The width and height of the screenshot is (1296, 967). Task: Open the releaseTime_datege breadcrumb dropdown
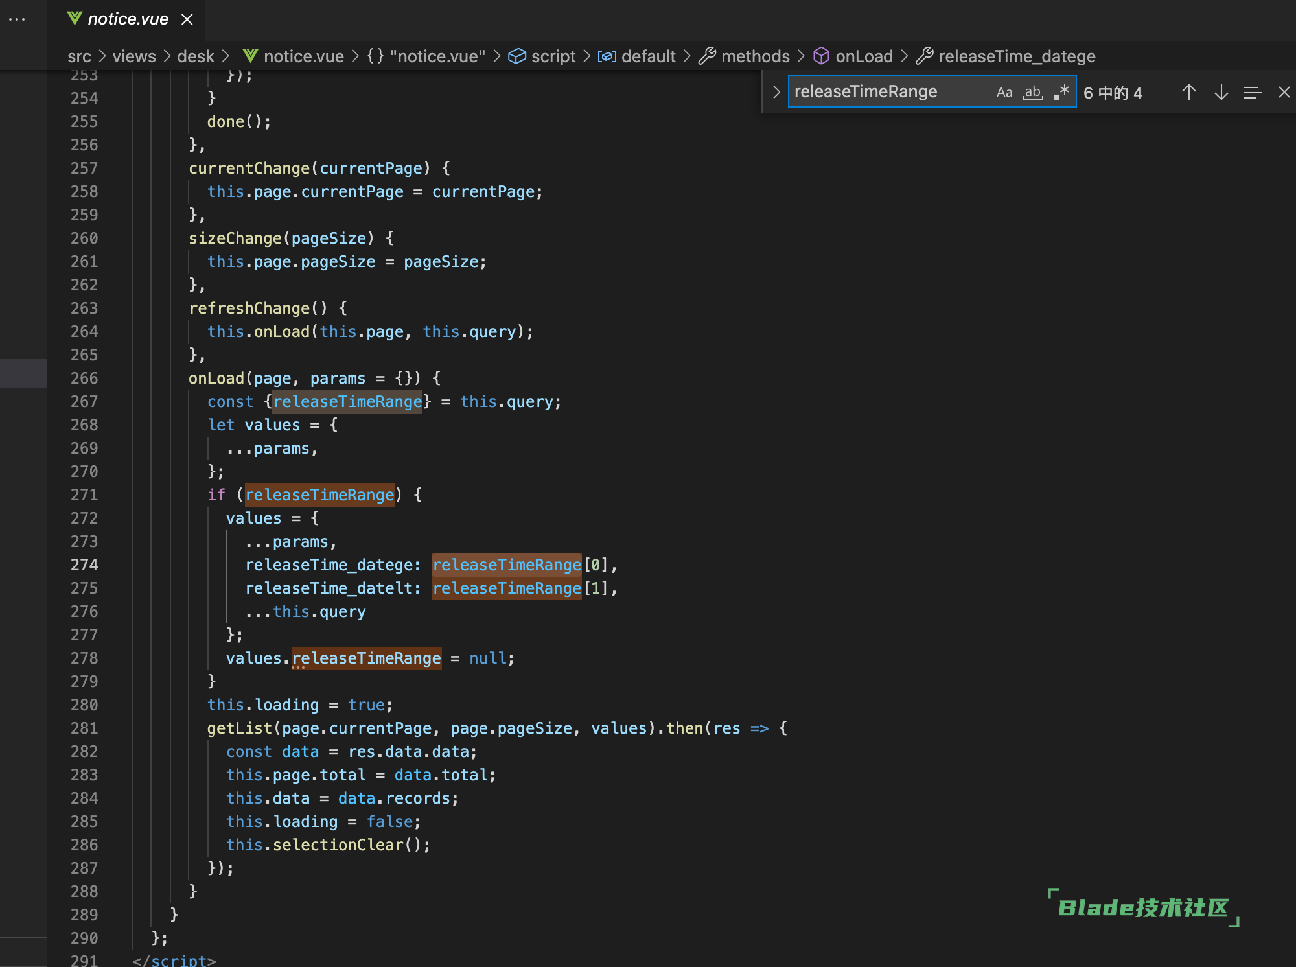1017,56
